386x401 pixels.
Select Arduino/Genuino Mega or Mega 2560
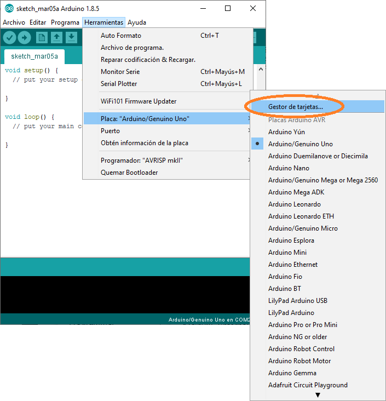click(318, 180)
